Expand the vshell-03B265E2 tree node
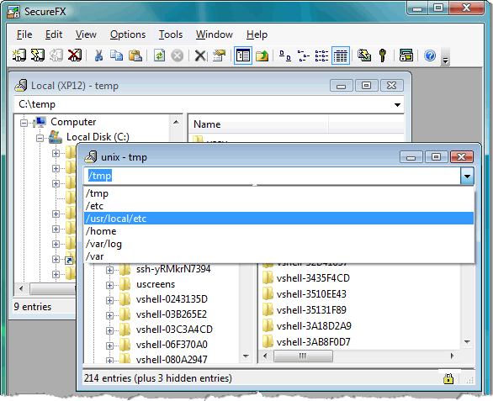The image size is (493, 401). 109,315
